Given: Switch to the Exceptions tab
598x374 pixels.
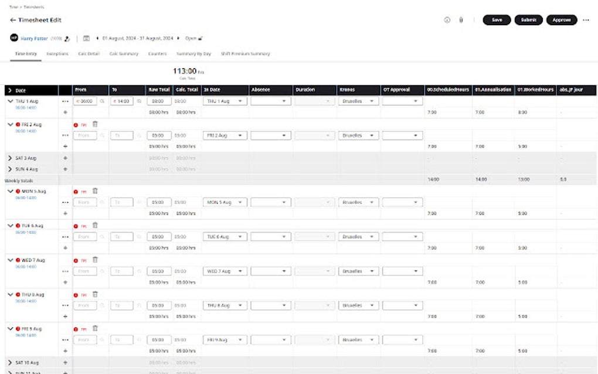Looking at the screenshot, I should point(57,54).
